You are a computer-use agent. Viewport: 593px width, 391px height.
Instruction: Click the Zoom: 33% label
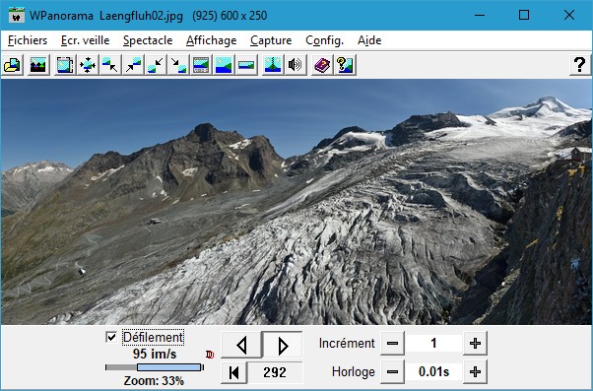pyautogui.click(x=154, y=380)
